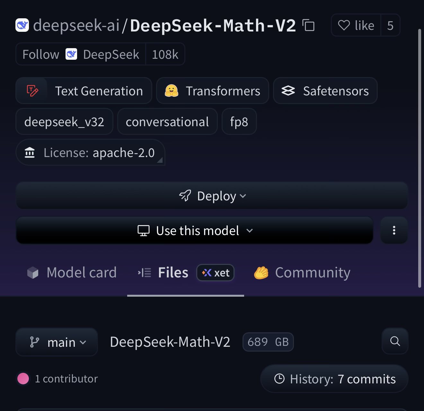Image resolution: width=424 pixels, height=411 pixels.
Task: Click the xet storage badge
Action: click(x=215, y=273)
